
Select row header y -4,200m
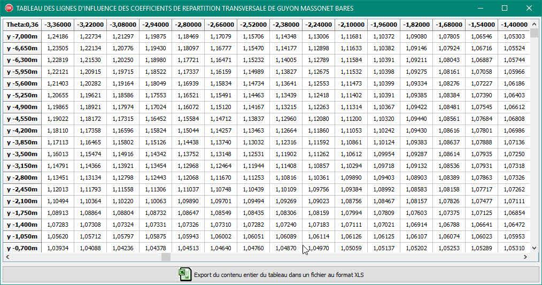click(22, 130)
